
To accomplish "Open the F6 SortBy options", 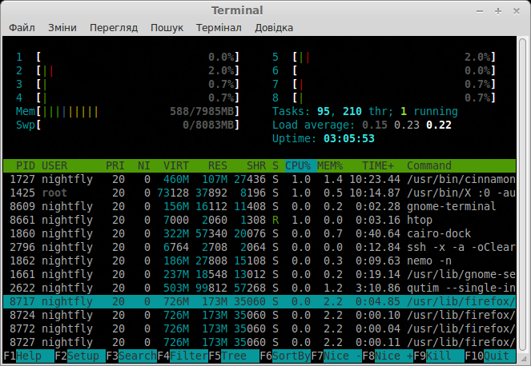I will point(285,356).
